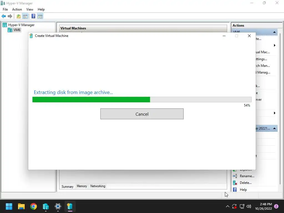Click the network tray icon
This screenshot has height=213, width=284.
(x=242, y=206)
